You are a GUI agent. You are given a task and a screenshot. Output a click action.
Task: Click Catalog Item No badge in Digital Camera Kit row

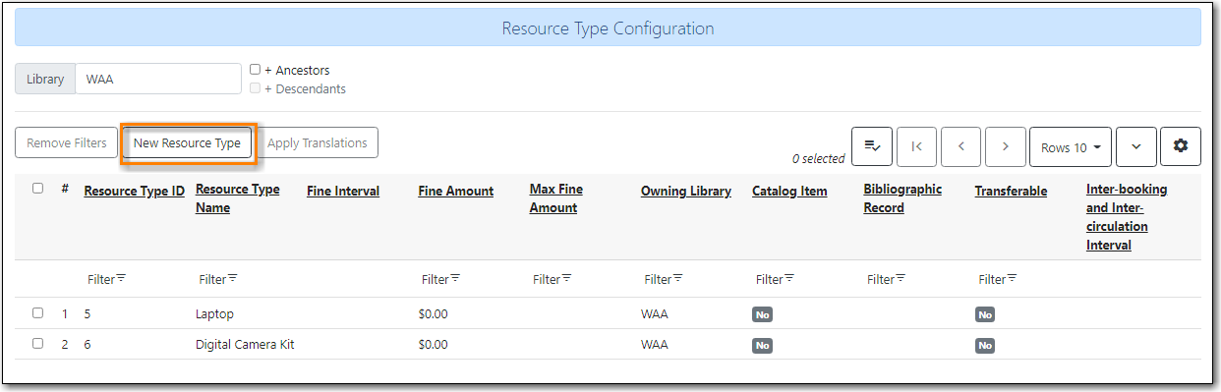click(762, 346)
